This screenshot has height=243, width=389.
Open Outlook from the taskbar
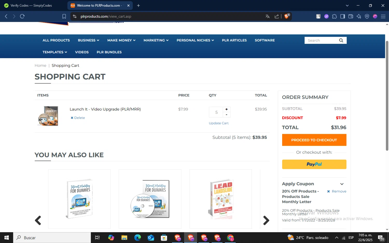pyautogui.click(x=151, y=238)
